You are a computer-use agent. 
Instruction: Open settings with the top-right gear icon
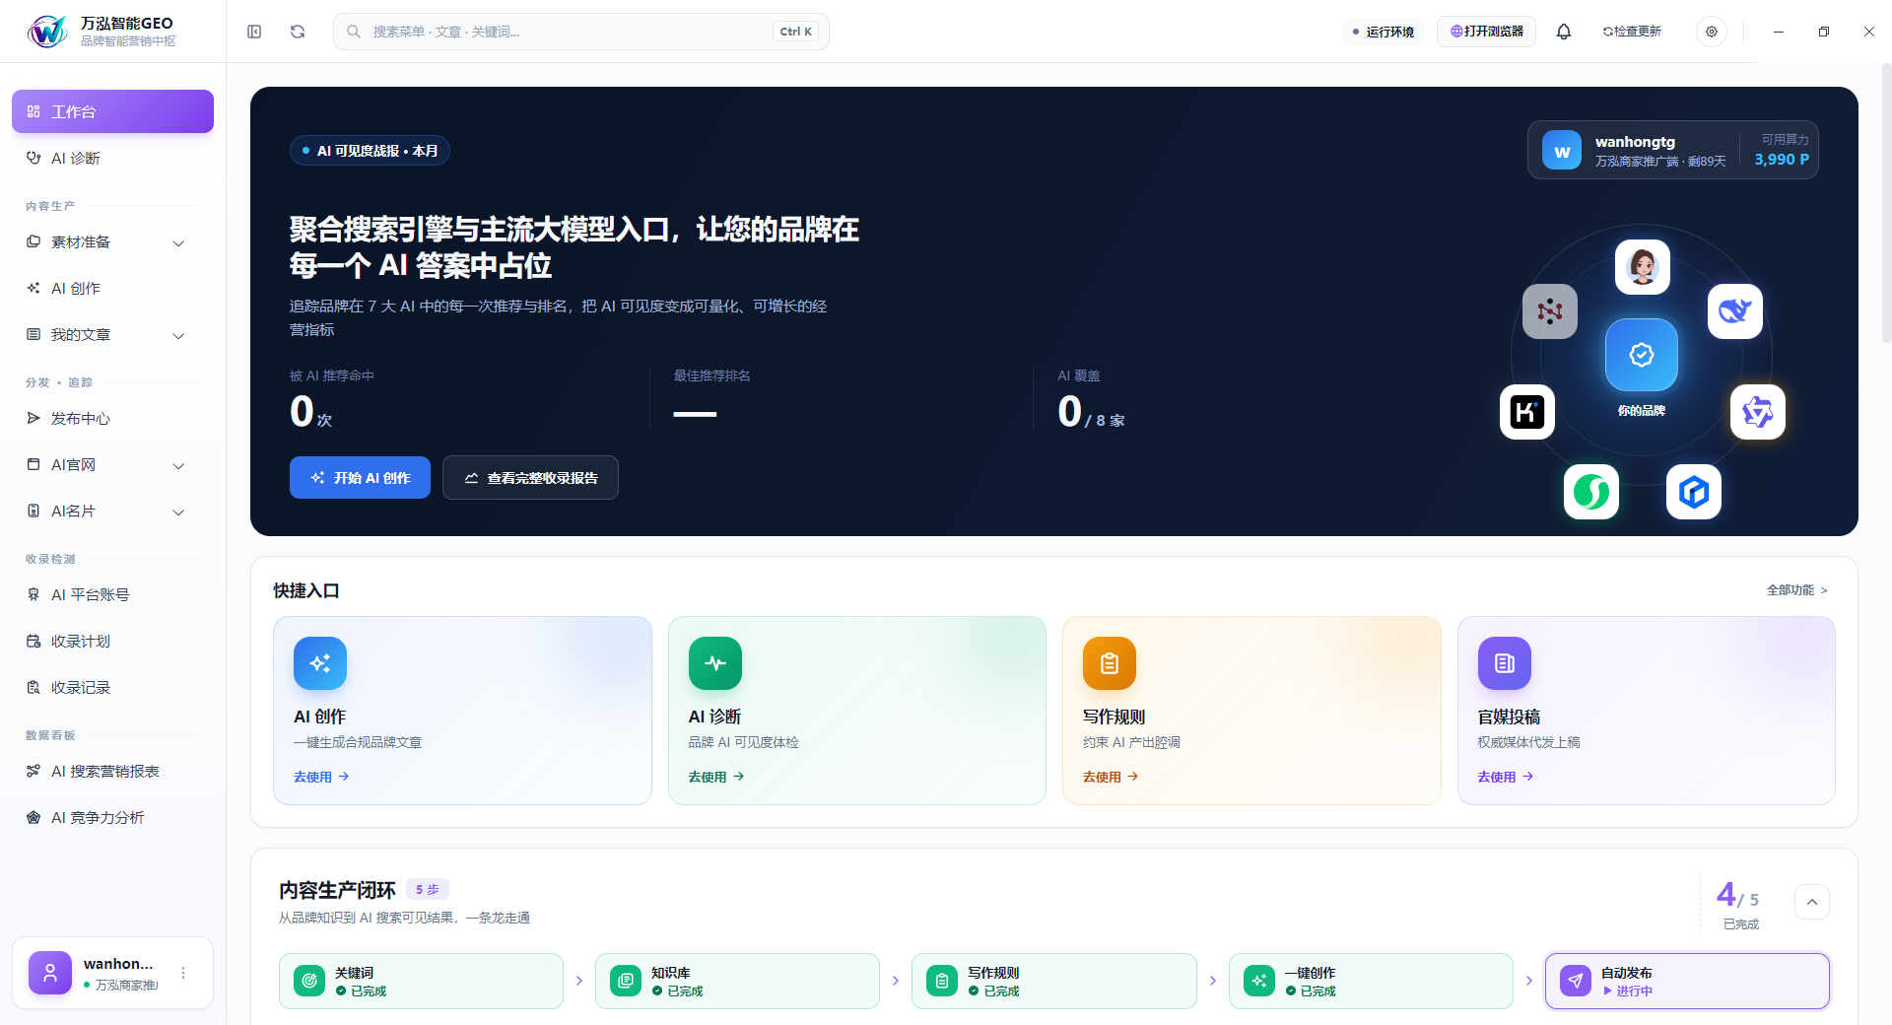pyautogui.click(x=1712, y=32)
